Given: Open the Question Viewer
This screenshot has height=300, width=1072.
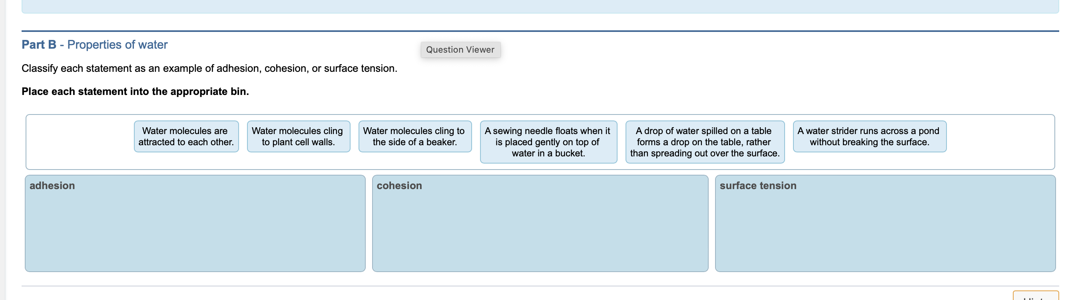Looking at the screenshot, I should (x=460, y=49).
